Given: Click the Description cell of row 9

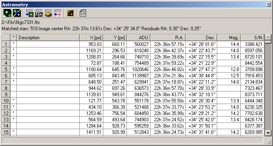Looking at the screenshot, I should pyautogui.click(x=48, y=94).
